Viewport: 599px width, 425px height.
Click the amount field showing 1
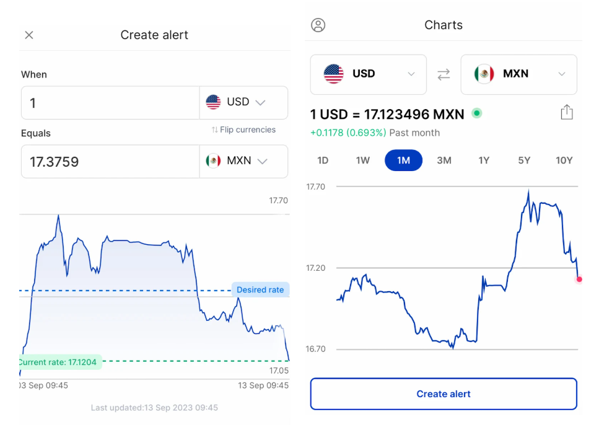110,103
